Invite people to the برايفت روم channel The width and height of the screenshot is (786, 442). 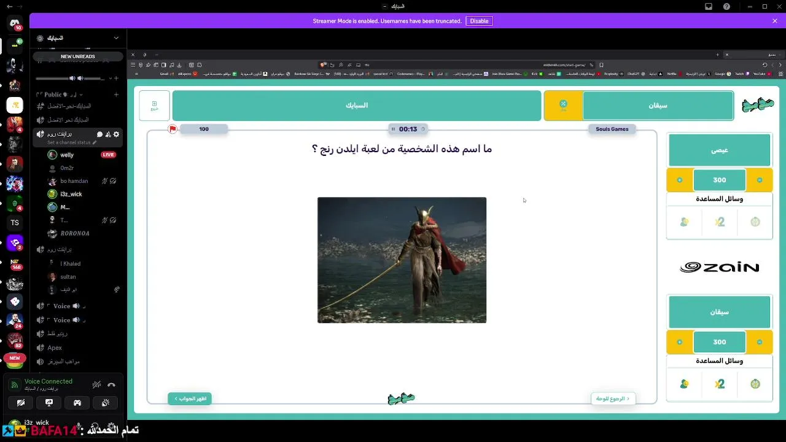108,134
